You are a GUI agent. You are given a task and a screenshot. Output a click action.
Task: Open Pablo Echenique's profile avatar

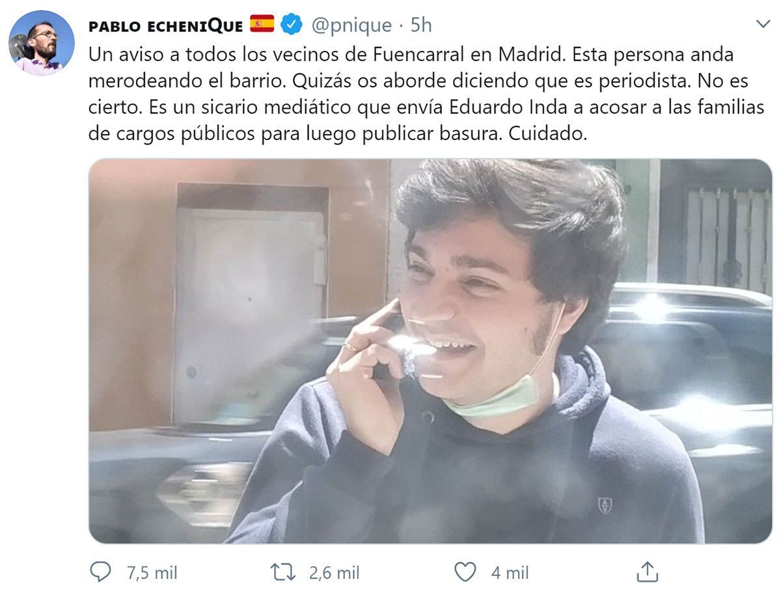point(41,44)
